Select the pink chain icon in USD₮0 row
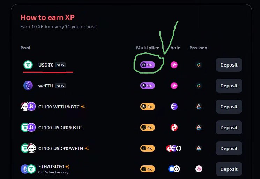The height and width of the screenshot is (179, 260). tap(174, 65)
